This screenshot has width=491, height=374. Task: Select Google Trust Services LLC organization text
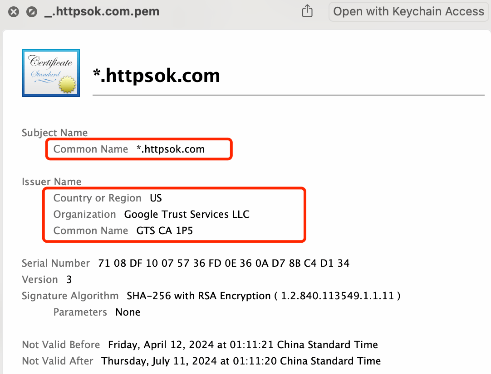187,214
